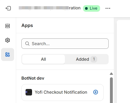130x103 pixels.
Task: Exit the checkout editor via exit icon
Action: coord(8,8)
